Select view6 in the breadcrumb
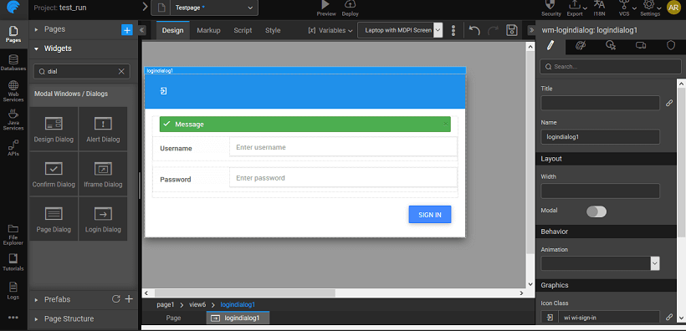 tap(197, 305)
